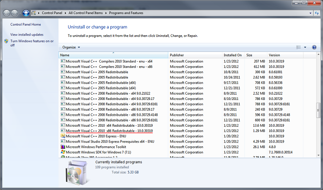Click the installed programs box icon in details pane
This screenshot has width=323, height=190.
77,173
